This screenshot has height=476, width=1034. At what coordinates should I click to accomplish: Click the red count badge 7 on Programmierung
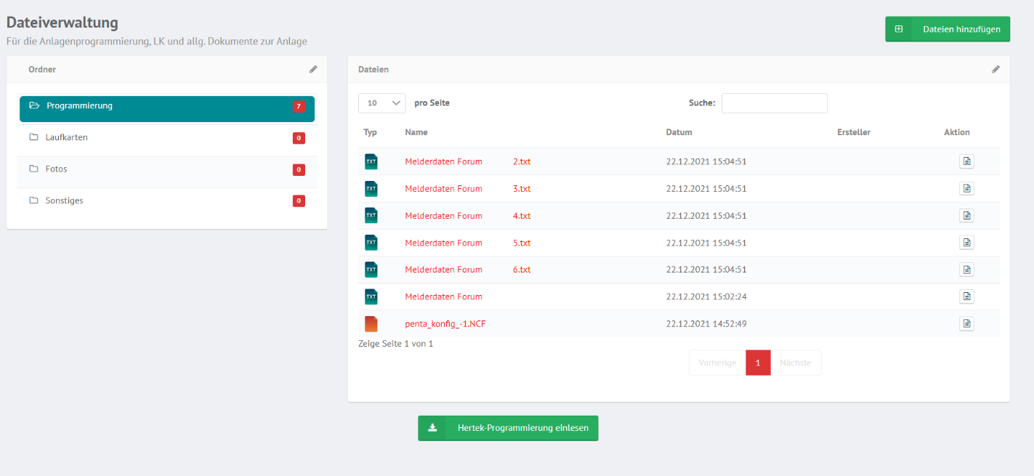point(299,107)
